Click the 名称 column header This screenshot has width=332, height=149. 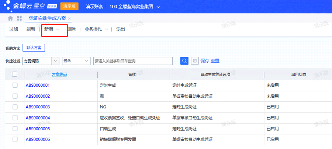pos(131,74)
